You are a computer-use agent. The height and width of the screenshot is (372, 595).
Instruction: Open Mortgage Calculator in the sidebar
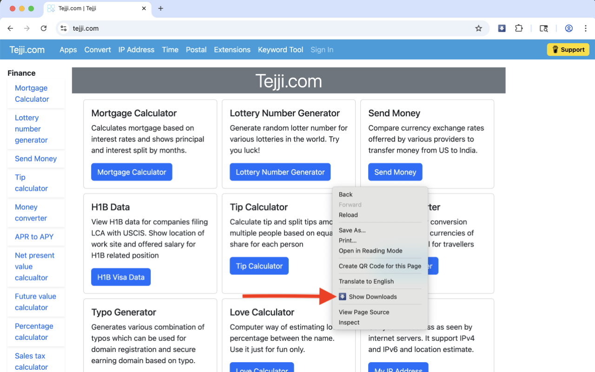coord(32,93)
